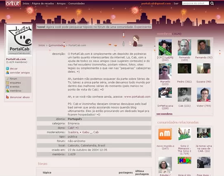The image size is (224, 176).
Task: Open Pedro (361) member photo
Action: point(184,69)
